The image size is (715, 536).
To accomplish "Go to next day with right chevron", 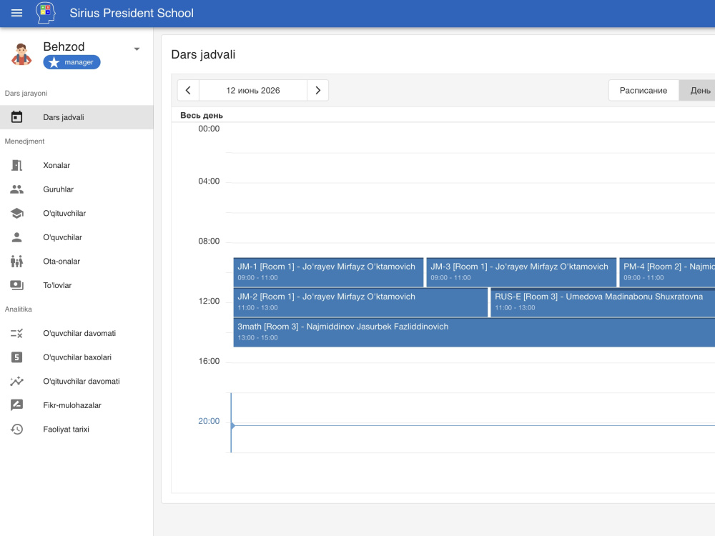I will click(x=318, y=90).
